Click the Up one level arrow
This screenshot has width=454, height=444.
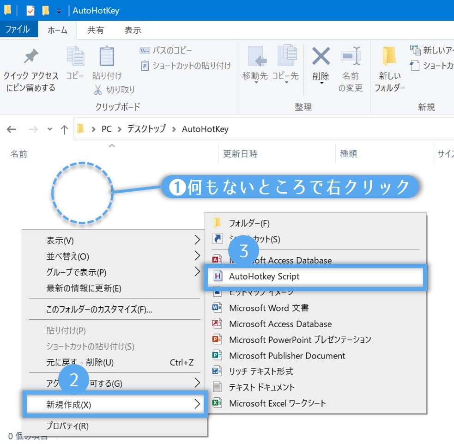pos(64,129)
